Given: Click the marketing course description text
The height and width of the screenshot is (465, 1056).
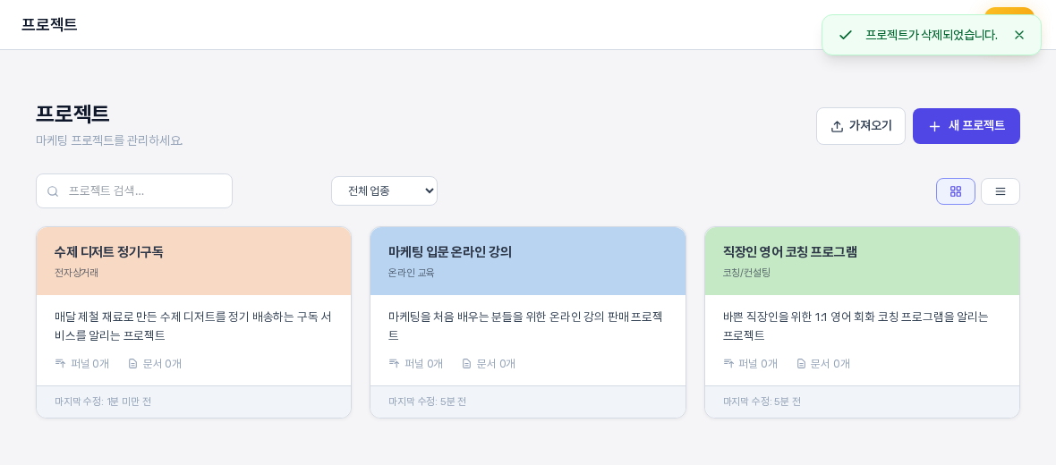Looking at the screenshot, I should pyautogui.click(x=525, y=325).
